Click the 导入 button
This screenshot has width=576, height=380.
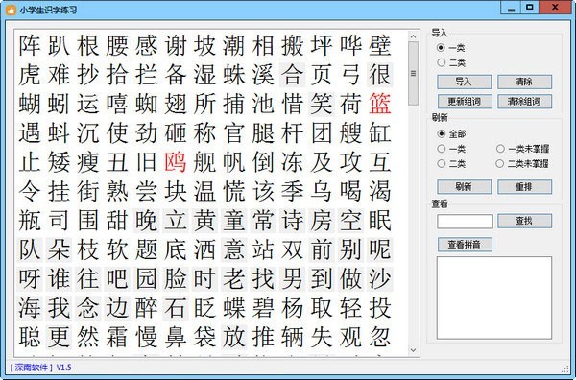[x=464, y=82]
